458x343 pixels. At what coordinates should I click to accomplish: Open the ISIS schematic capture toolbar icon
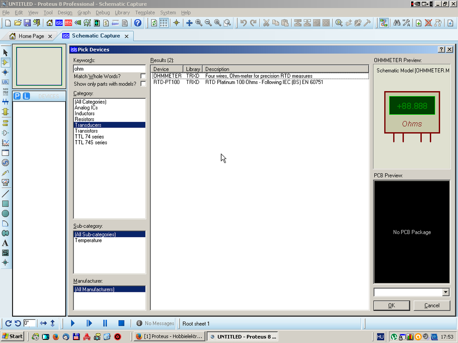coord(59,23)
